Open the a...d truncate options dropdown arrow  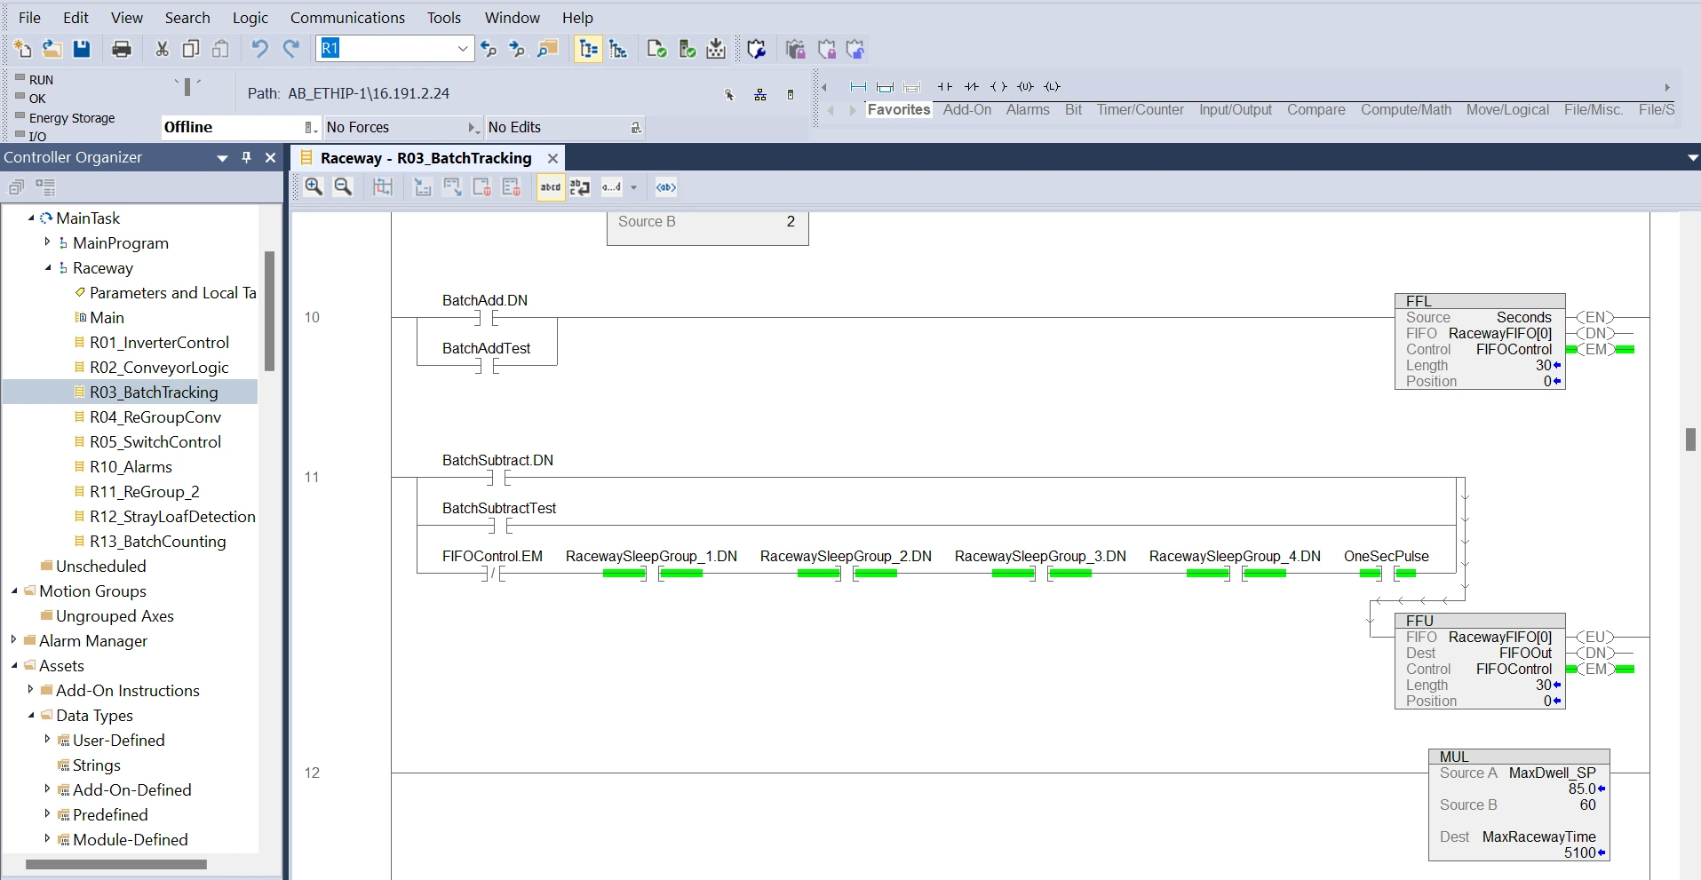coord(634,187)
